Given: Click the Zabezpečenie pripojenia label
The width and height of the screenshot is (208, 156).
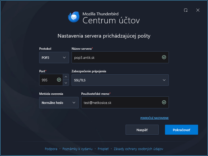Looking at the screenshot, I should point(89,71).
